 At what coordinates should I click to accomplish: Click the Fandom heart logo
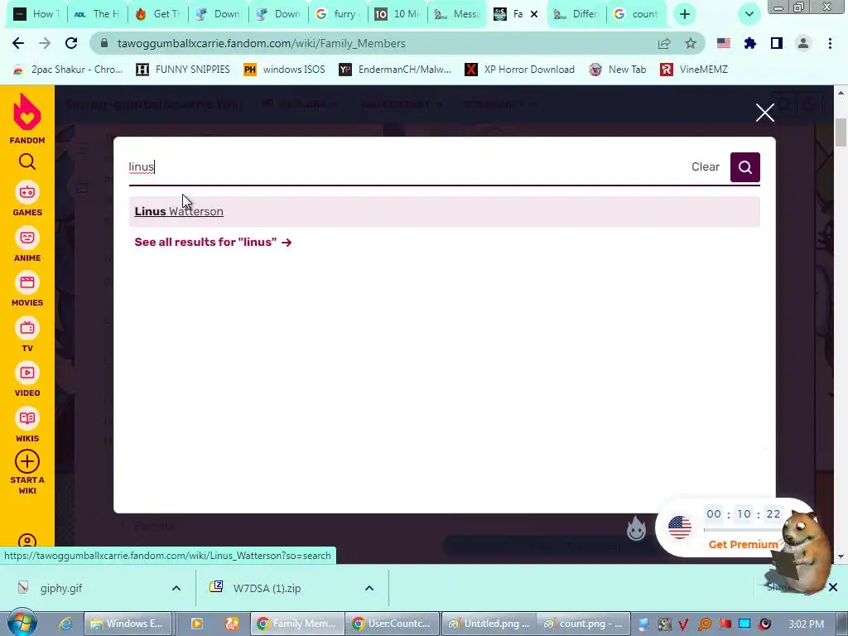[x=27, y=112]
